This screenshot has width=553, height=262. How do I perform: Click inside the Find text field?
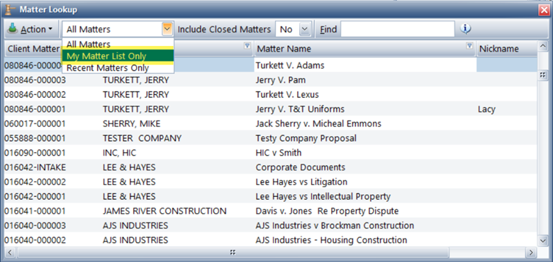pos(398,29)
